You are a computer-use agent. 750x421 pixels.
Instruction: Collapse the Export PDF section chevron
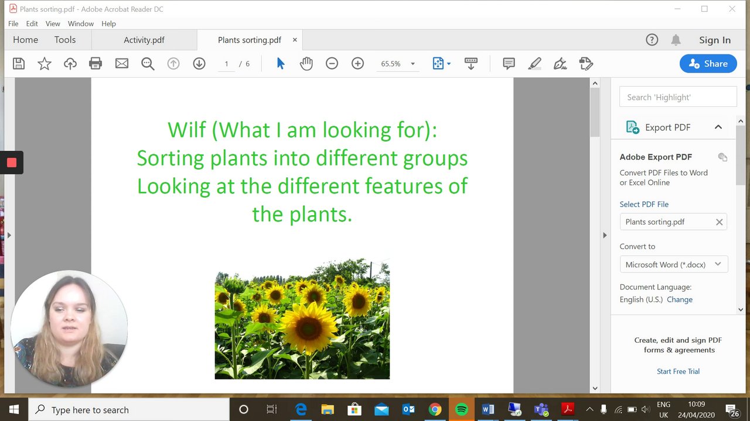[x=718, y=127]
